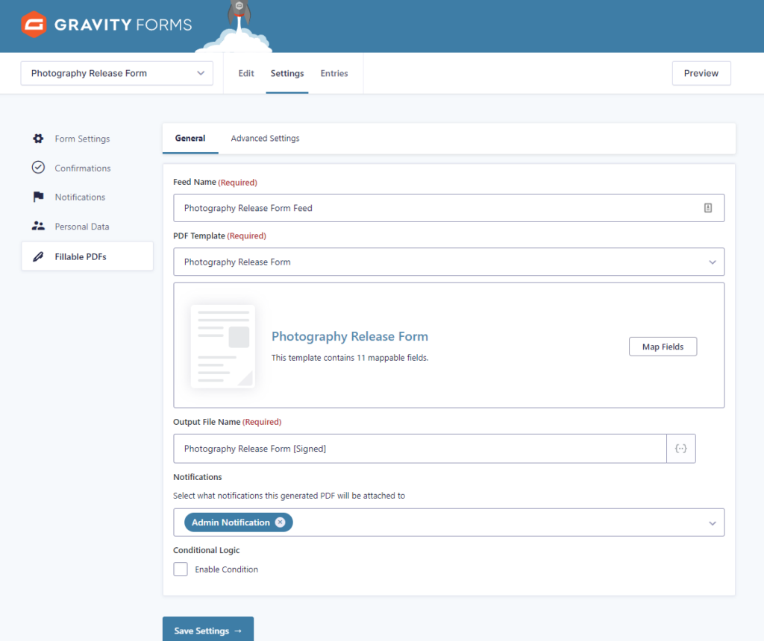This screenshot has width=764, height=641.
Task: Click the Fillable PDFs pen icon
Action: click(x=38, y=256)
